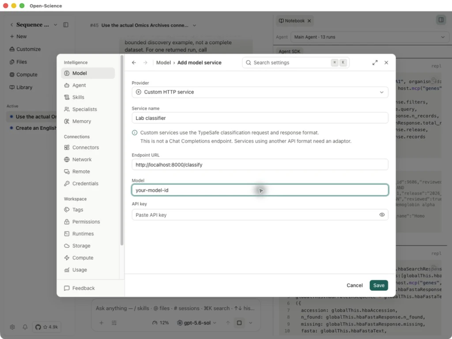Open the GitHub stars 4.9k link

click(47, 327)
